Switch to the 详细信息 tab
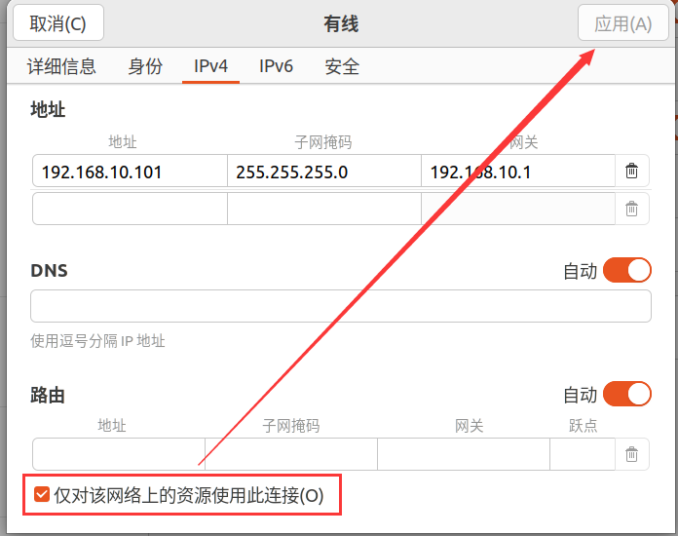 (x=61, y=67)
